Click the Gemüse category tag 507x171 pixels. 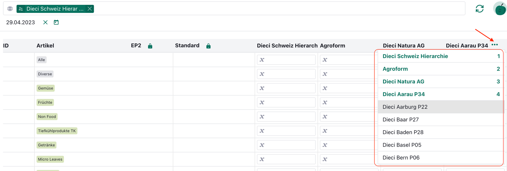pos(46,88)
